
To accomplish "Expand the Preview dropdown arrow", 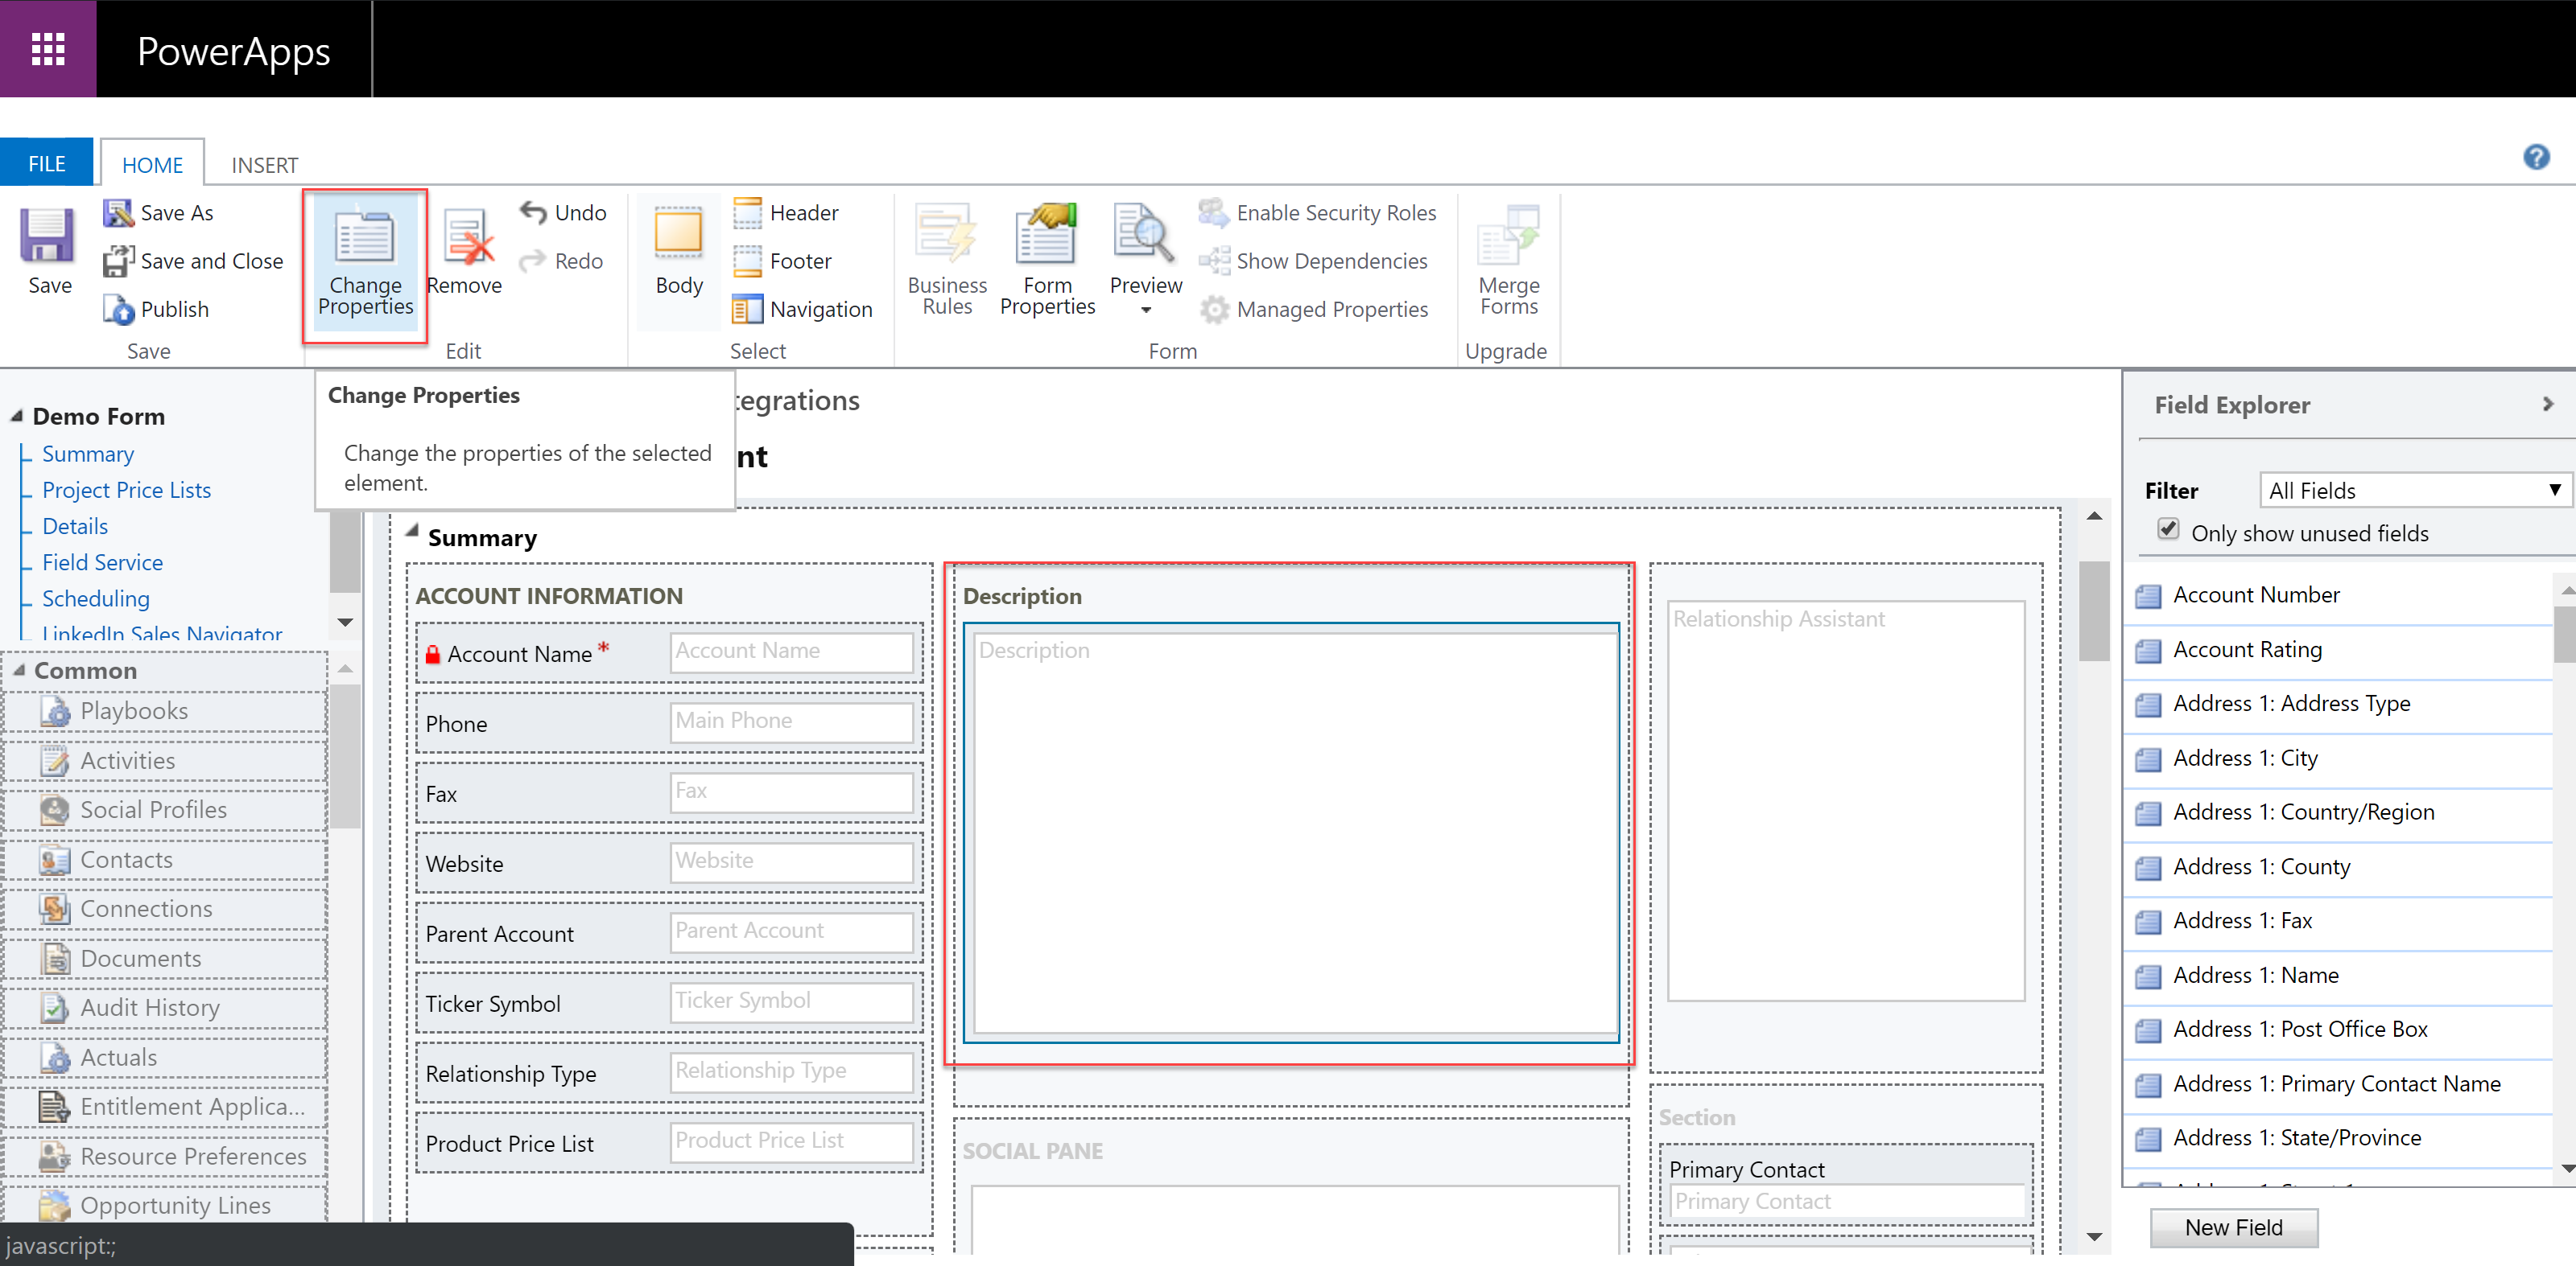I will [x=1146, y=310].
